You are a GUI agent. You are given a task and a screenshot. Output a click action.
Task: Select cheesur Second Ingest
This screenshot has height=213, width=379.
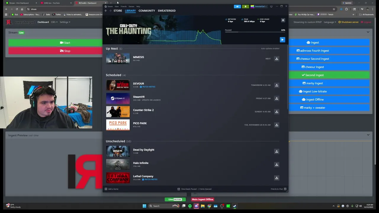329,59
